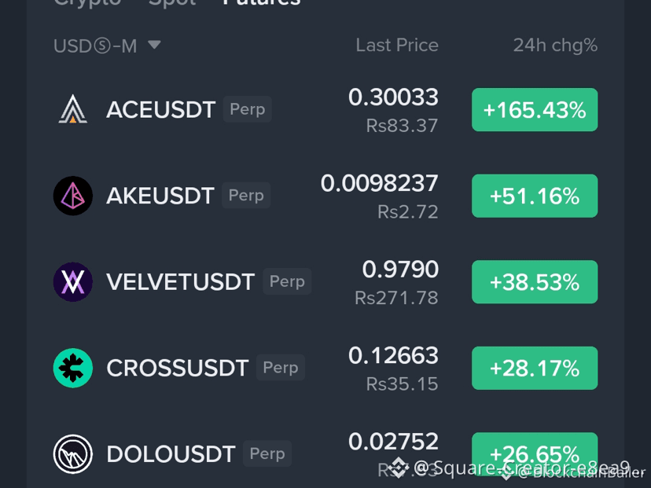651x488 pixels.
Task: Switch to the Futures tab
Action: pyautogui.click(x=262, y=2)
